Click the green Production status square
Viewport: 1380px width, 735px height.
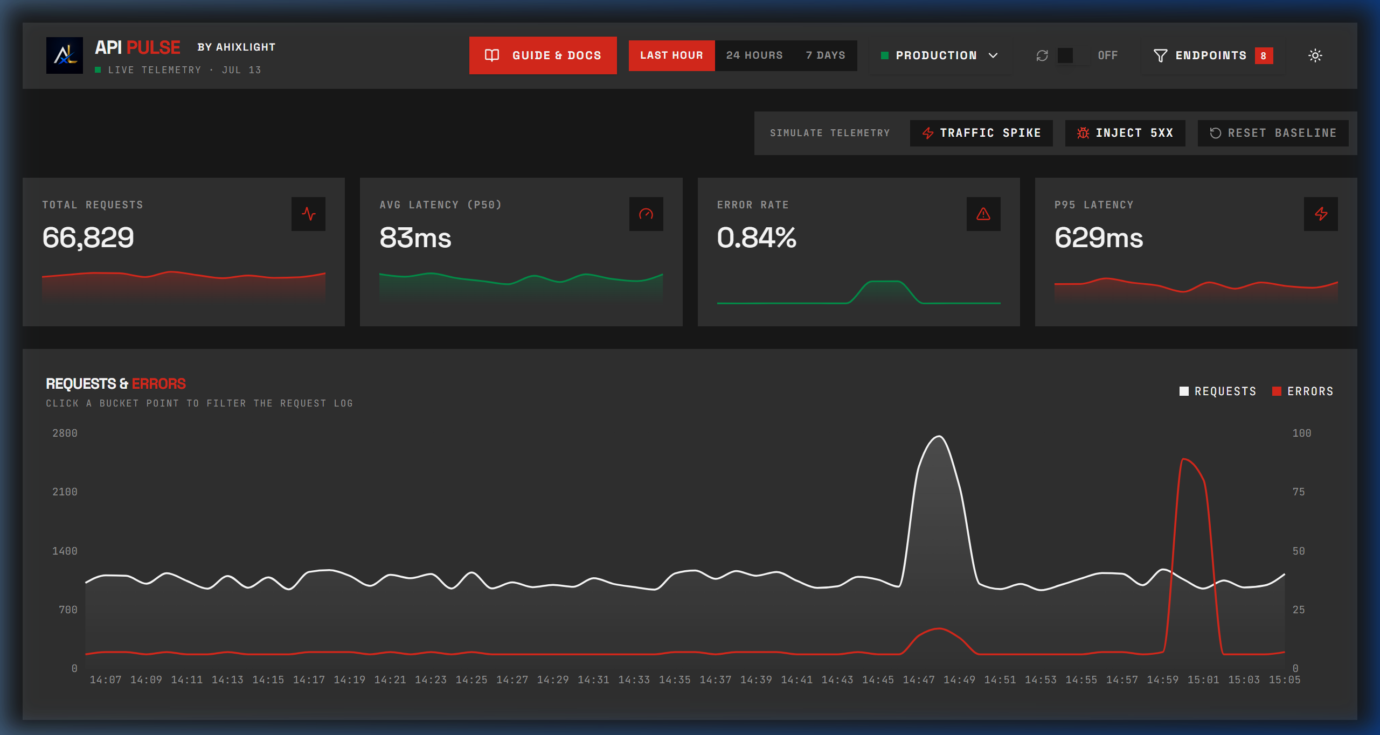click(884, 55)
